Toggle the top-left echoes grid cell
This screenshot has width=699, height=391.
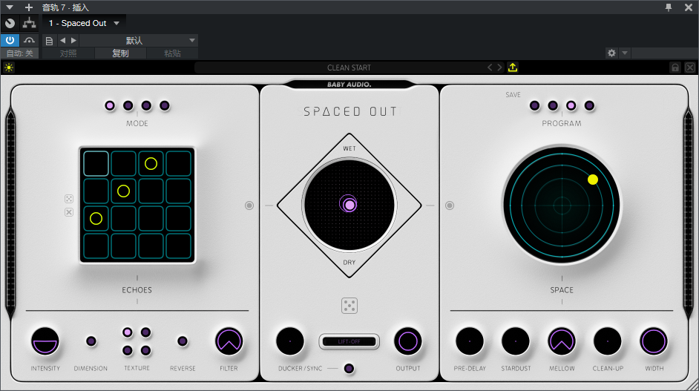click(96, 164)
